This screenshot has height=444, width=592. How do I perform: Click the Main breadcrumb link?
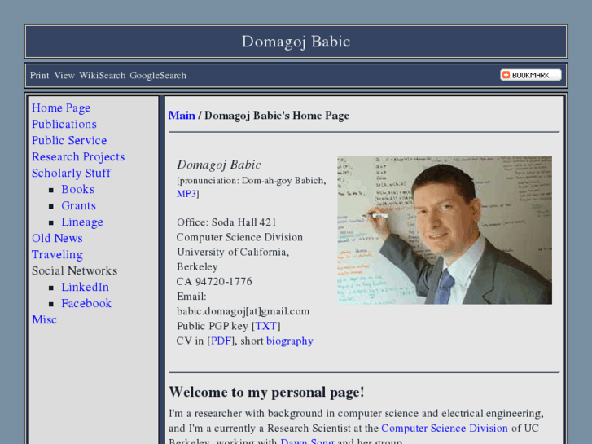pyautogui.click(x=182, y=115)
